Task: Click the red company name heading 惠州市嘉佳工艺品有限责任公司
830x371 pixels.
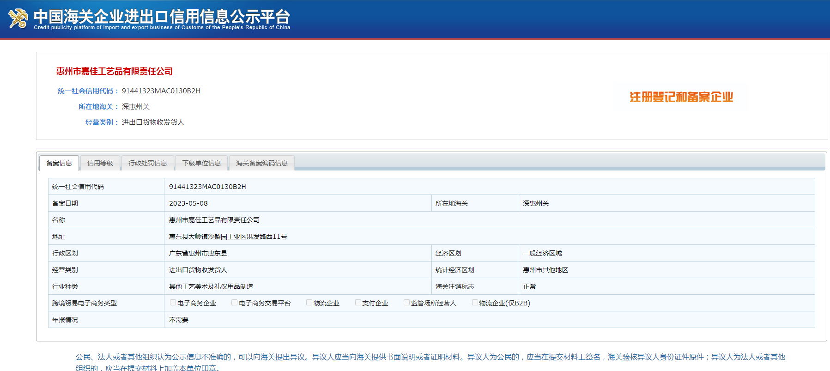Action: pyautogui.click(x=115, y=71)
